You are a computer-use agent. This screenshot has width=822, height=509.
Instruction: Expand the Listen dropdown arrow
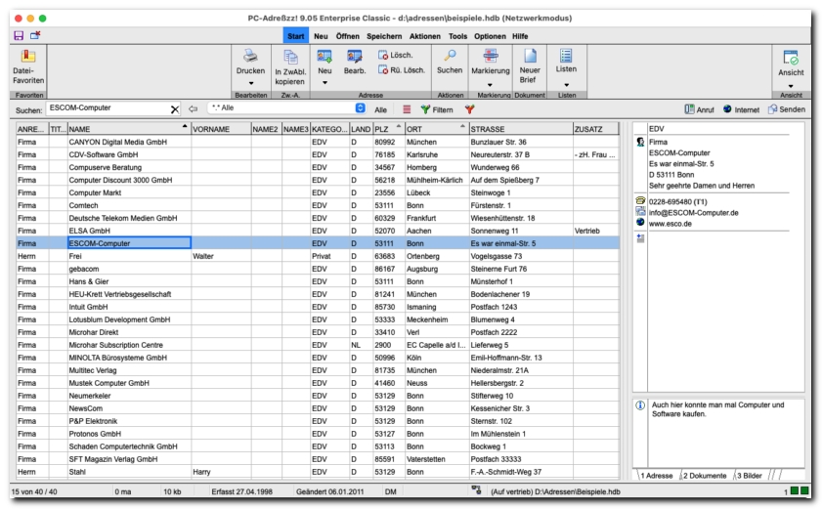click(x=566, y=84)
